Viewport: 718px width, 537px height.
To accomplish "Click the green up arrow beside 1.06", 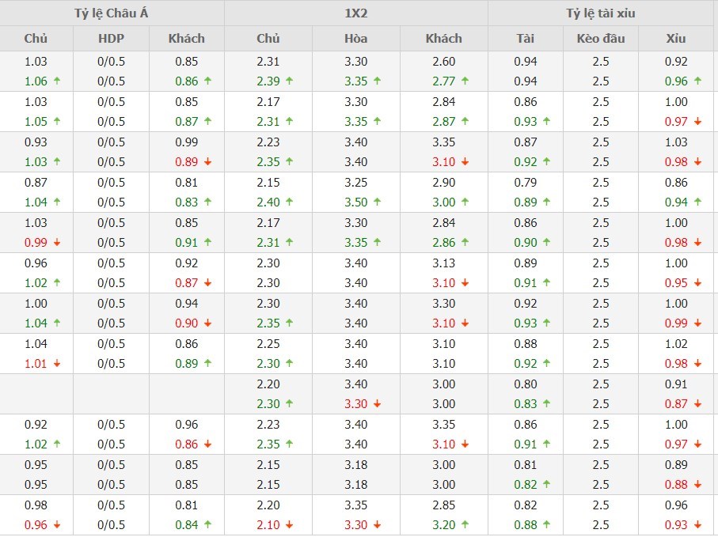I will (57, 81).
